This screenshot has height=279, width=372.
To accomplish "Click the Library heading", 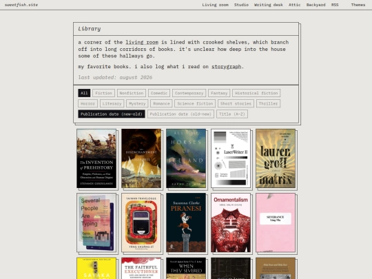I will coord(90,29).
